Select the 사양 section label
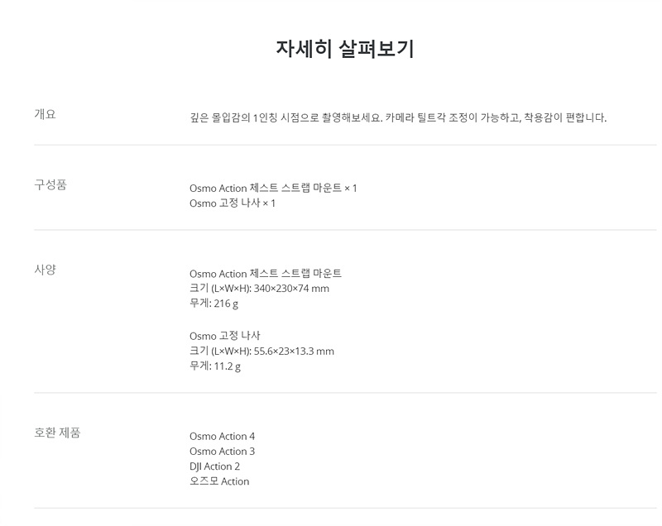662x526 pixels. click(x=45, y=269)
